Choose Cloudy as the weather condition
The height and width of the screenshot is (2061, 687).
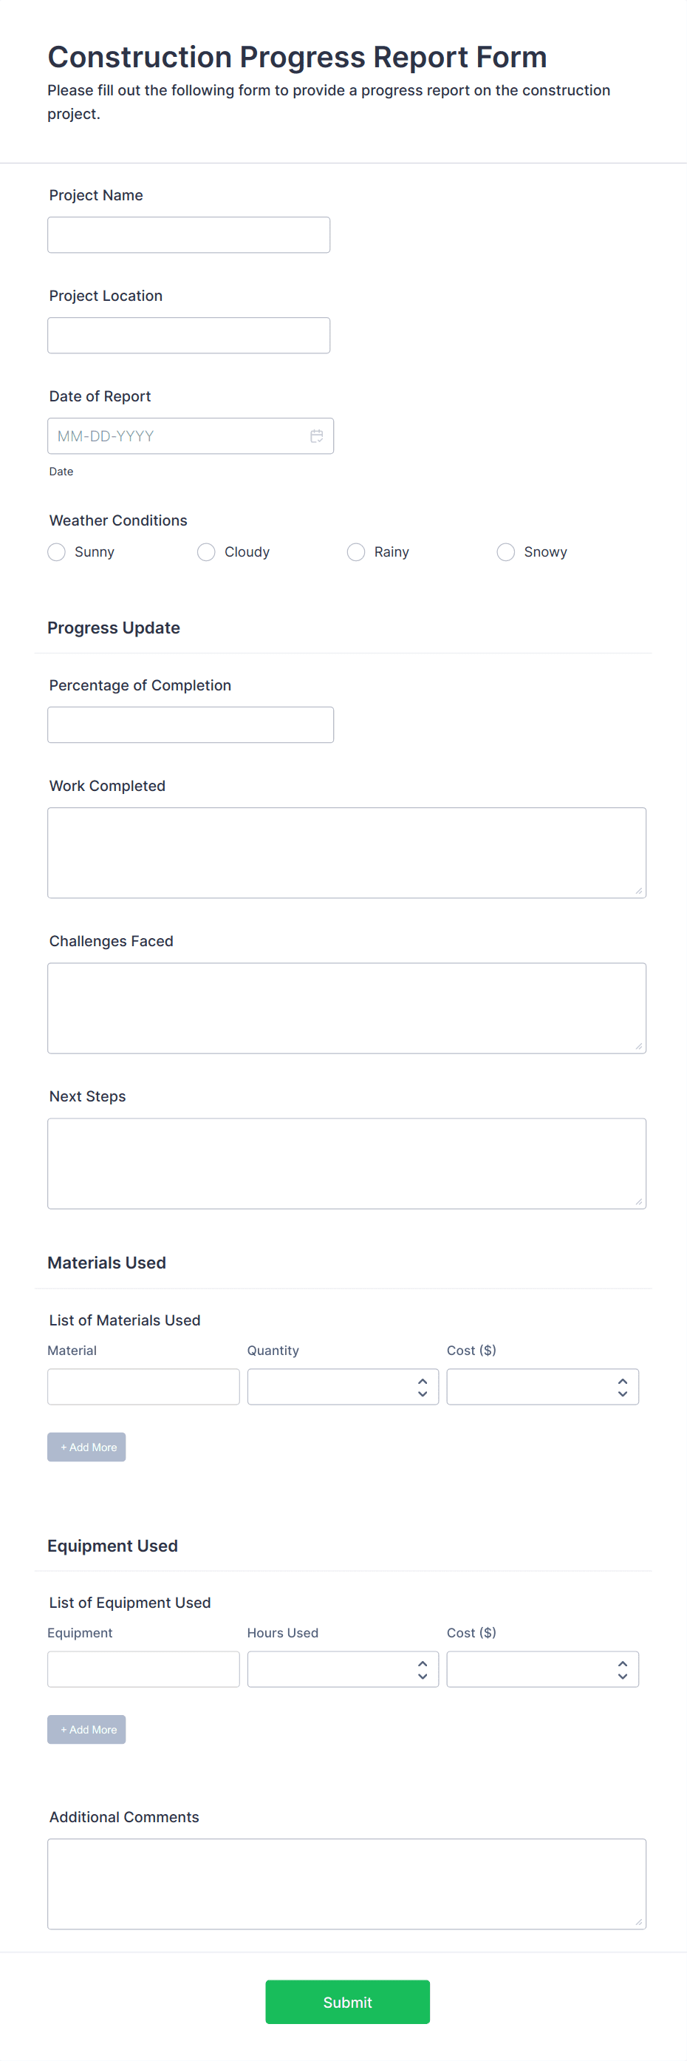pyautogui.click(x=205, y=552)
